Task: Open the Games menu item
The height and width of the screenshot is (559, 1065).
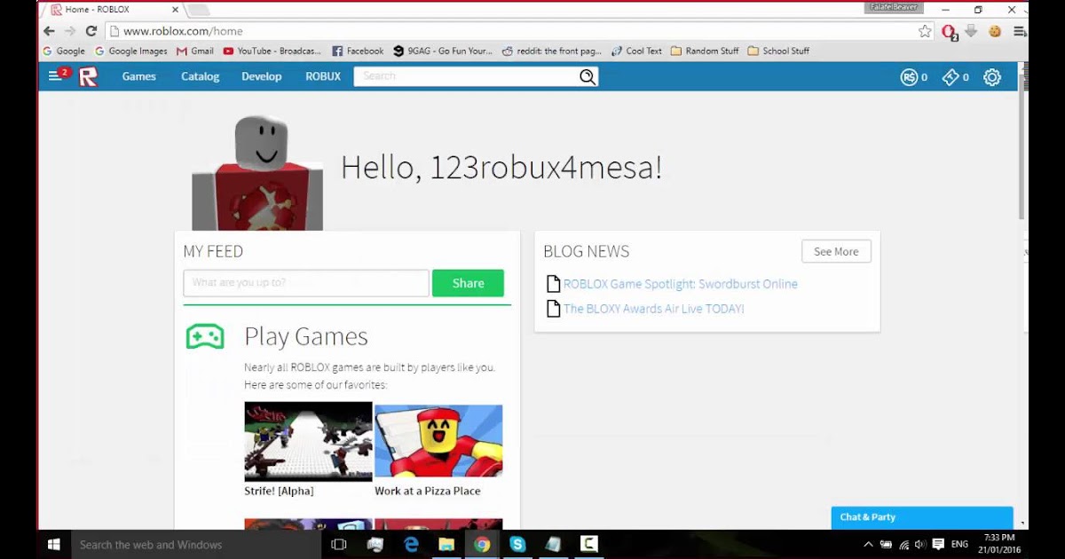Action: tap(139, 77)
